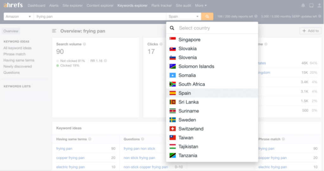Select Overview in the left sidebar
324x171 pixels.
click(x=11, y=31)
